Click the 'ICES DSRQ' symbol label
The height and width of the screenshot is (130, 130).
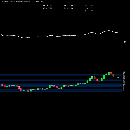(x=40, y=2)
